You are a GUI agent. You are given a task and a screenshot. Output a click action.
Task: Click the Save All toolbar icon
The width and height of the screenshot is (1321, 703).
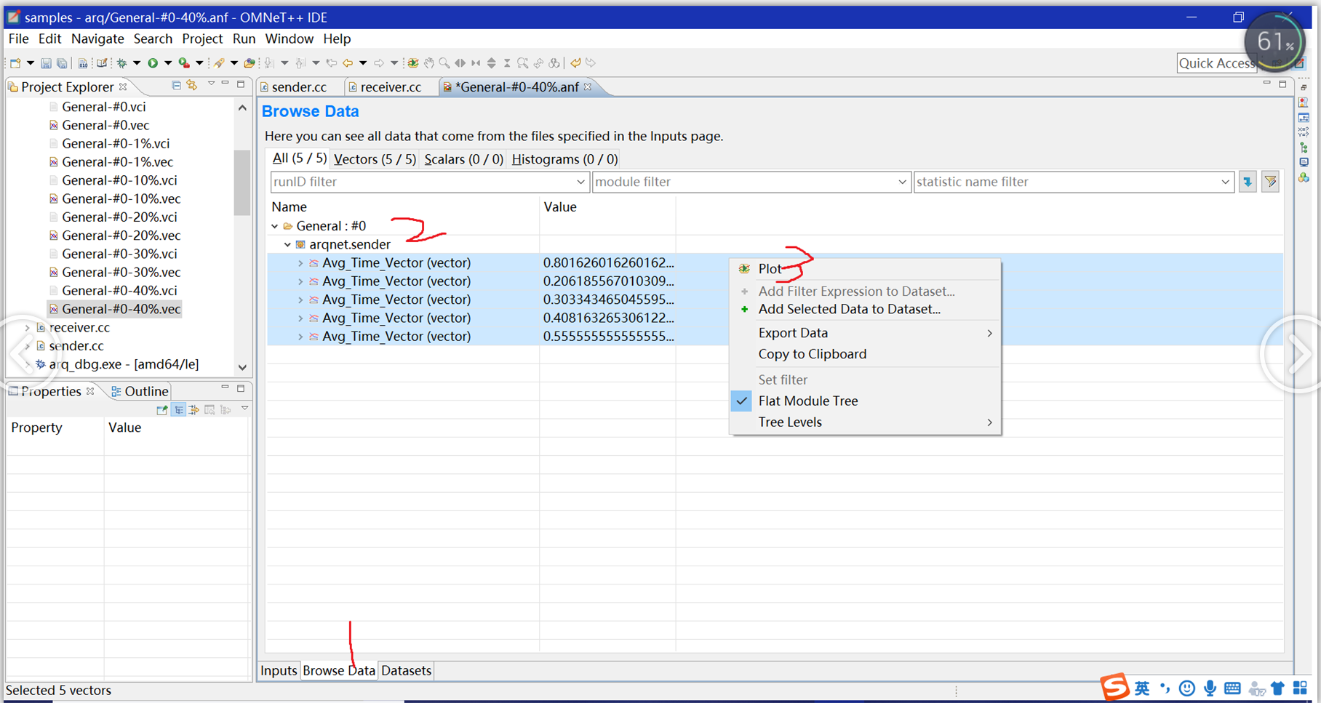click(x=62, y=63)
